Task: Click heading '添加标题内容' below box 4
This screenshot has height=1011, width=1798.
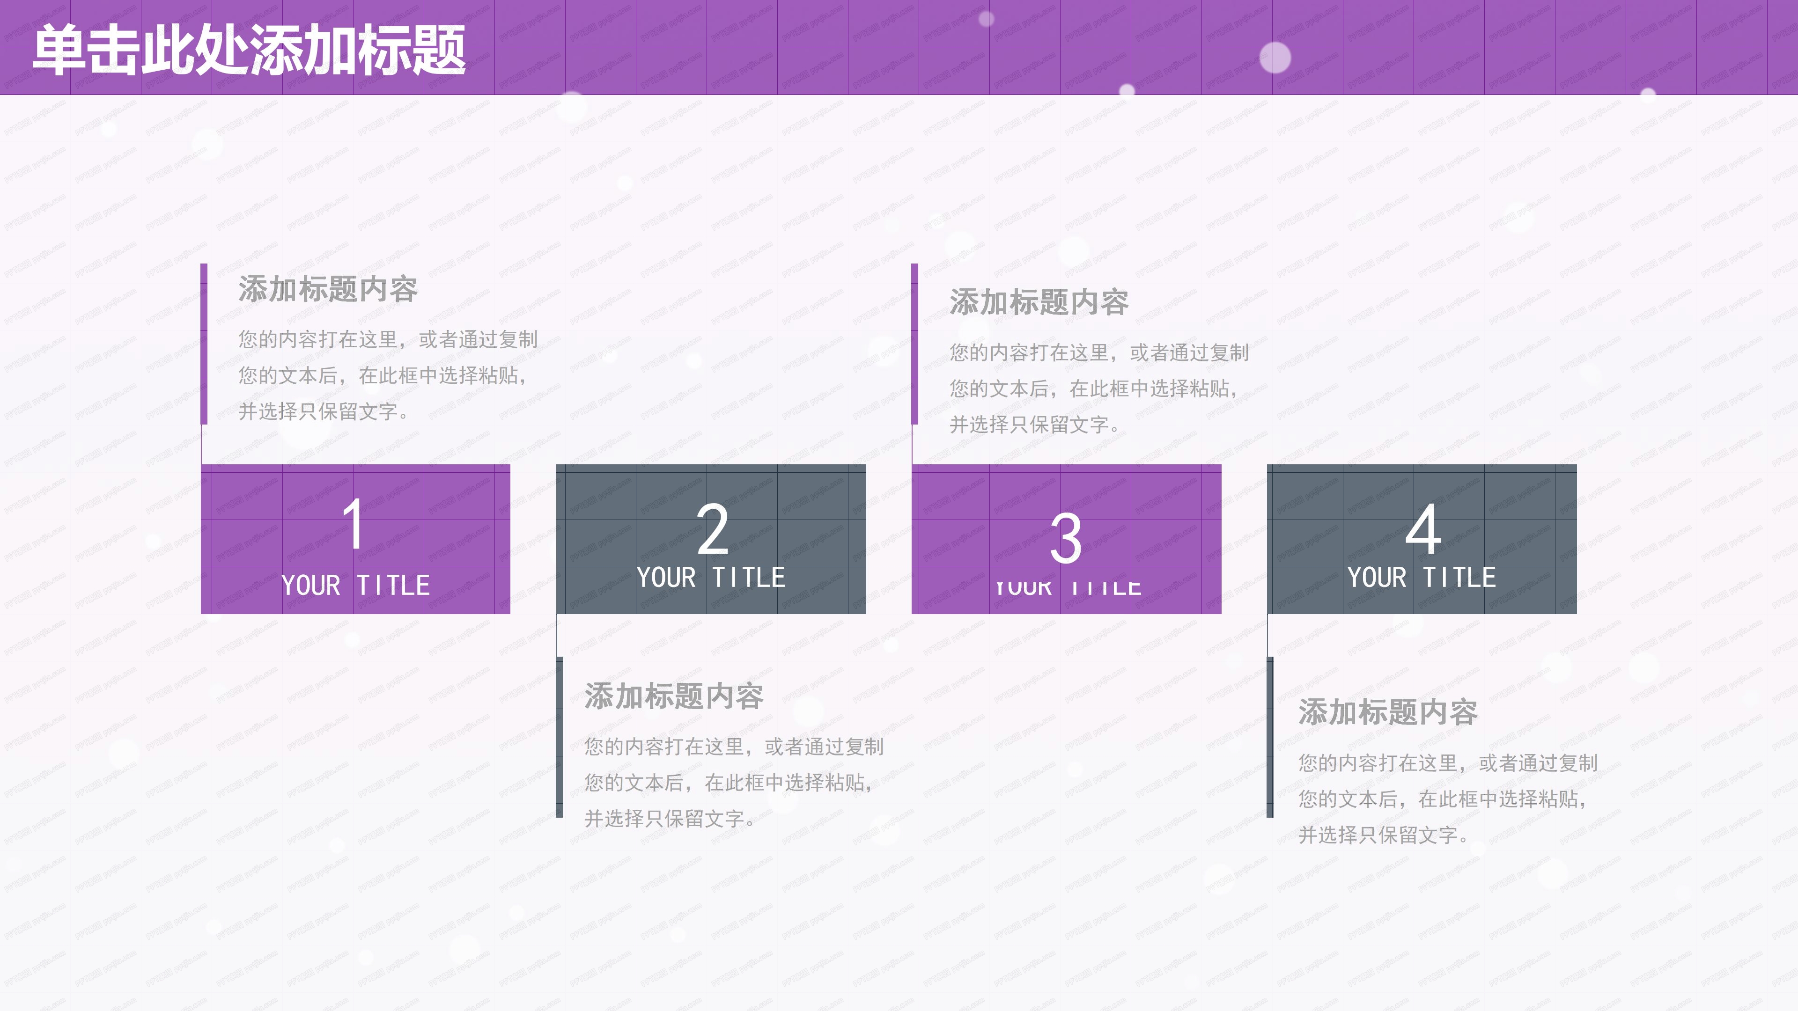Action: coord(1387,712)
